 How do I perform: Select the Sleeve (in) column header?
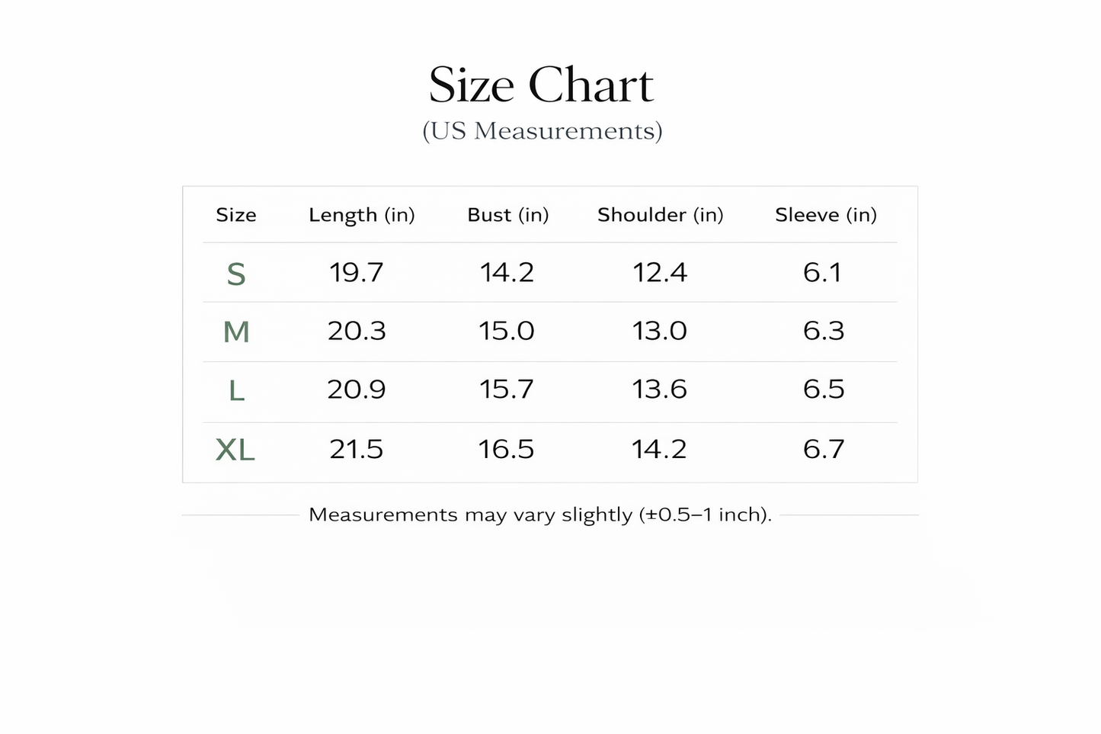click(826, 216)
